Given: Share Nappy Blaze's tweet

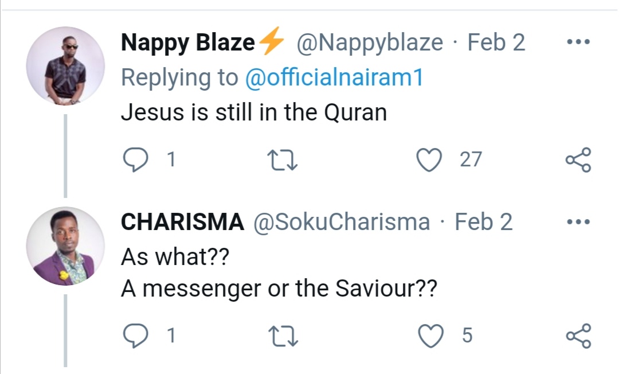Looking at the screenshot, I should tap(577, 159).
